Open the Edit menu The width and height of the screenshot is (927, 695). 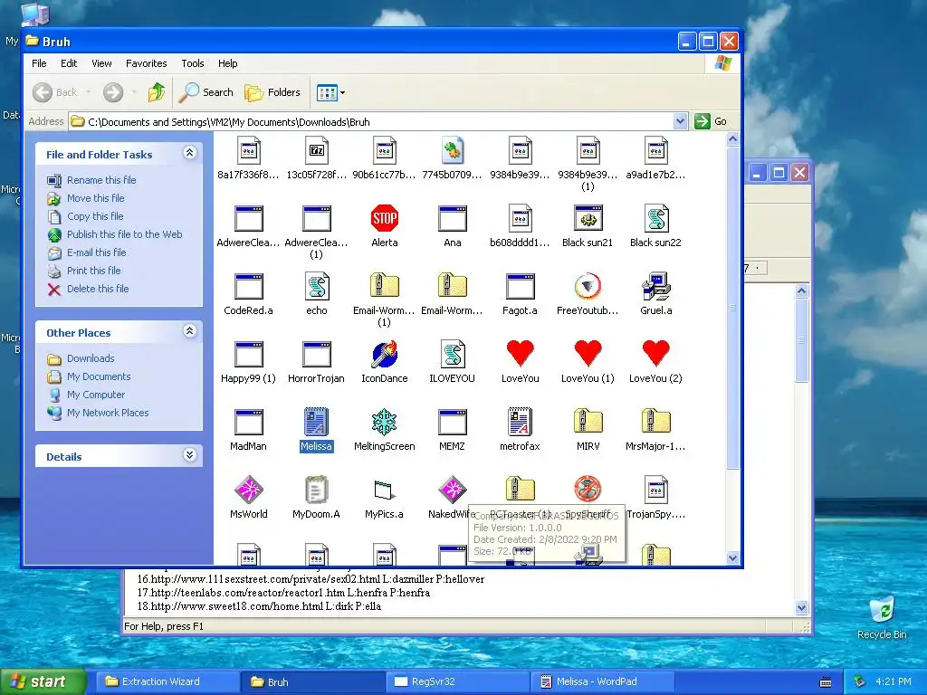tap(69, 63)
